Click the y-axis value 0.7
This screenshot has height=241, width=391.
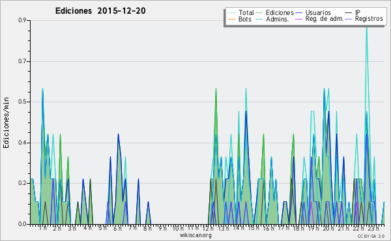[22, 61]
